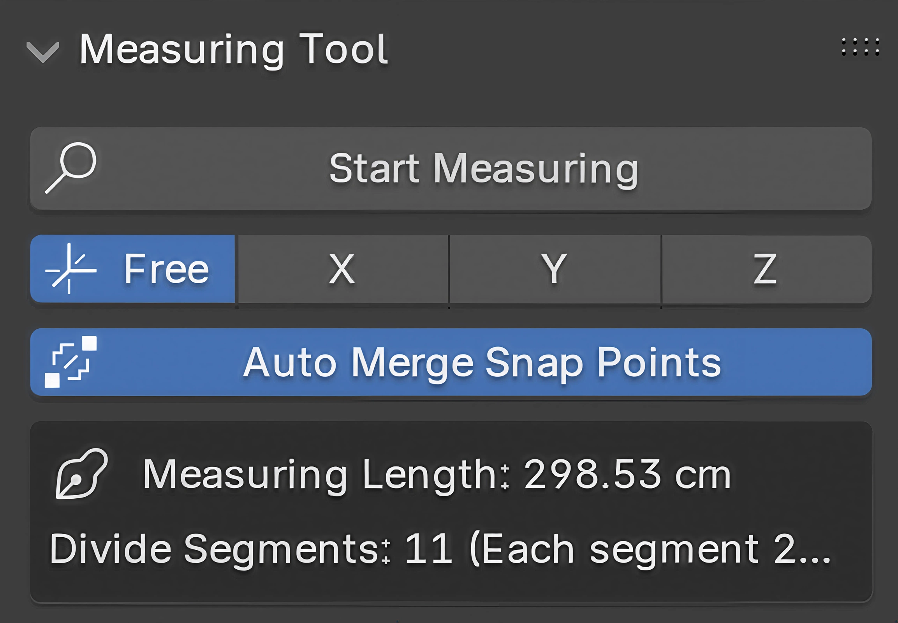Image resolution: width=898 pixels, height=623 pixels.
Task: Constrain measuring to the Z axis
Action: click(766, 269)
